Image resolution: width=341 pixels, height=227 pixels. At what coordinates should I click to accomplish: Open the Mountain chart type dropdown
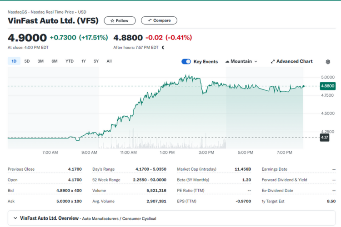pyautogui.click(x=241, y=61)
